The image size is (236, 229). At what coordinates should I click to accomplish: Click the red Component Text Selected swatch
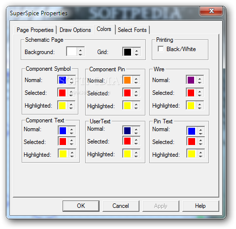[63, 142]
